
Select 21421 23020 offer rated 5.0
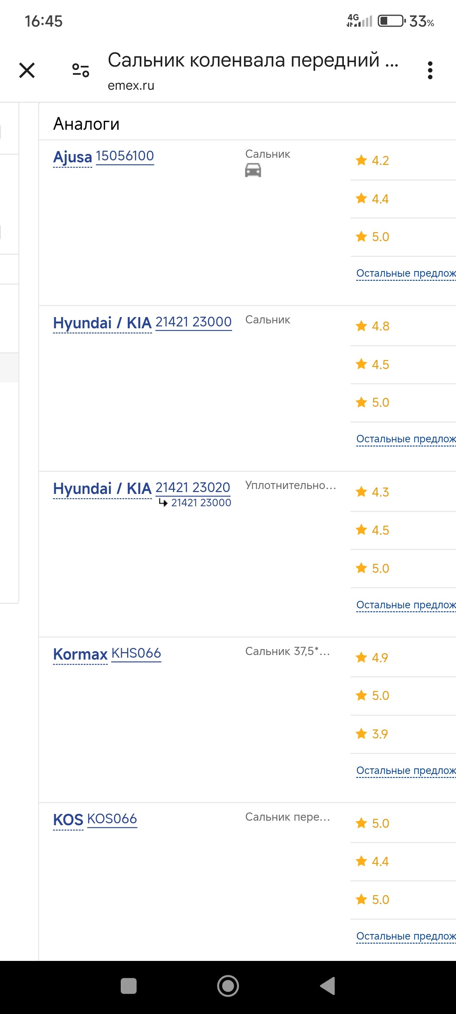pyautogui.click(x=403, y=568)
